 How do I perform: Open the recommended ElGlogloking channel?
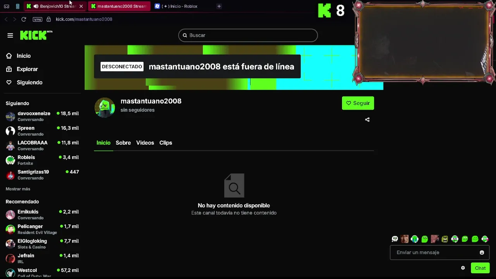click(x=42, y=244)
